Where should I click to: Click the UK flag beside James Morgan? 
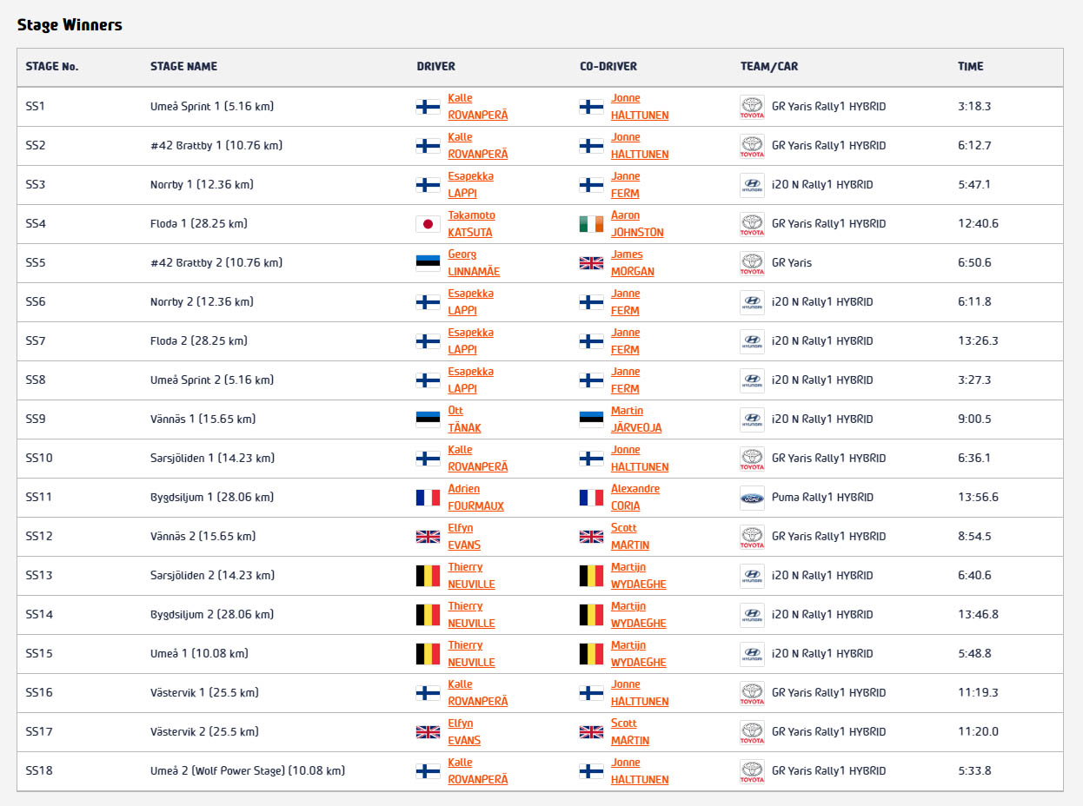click(591, 263)
